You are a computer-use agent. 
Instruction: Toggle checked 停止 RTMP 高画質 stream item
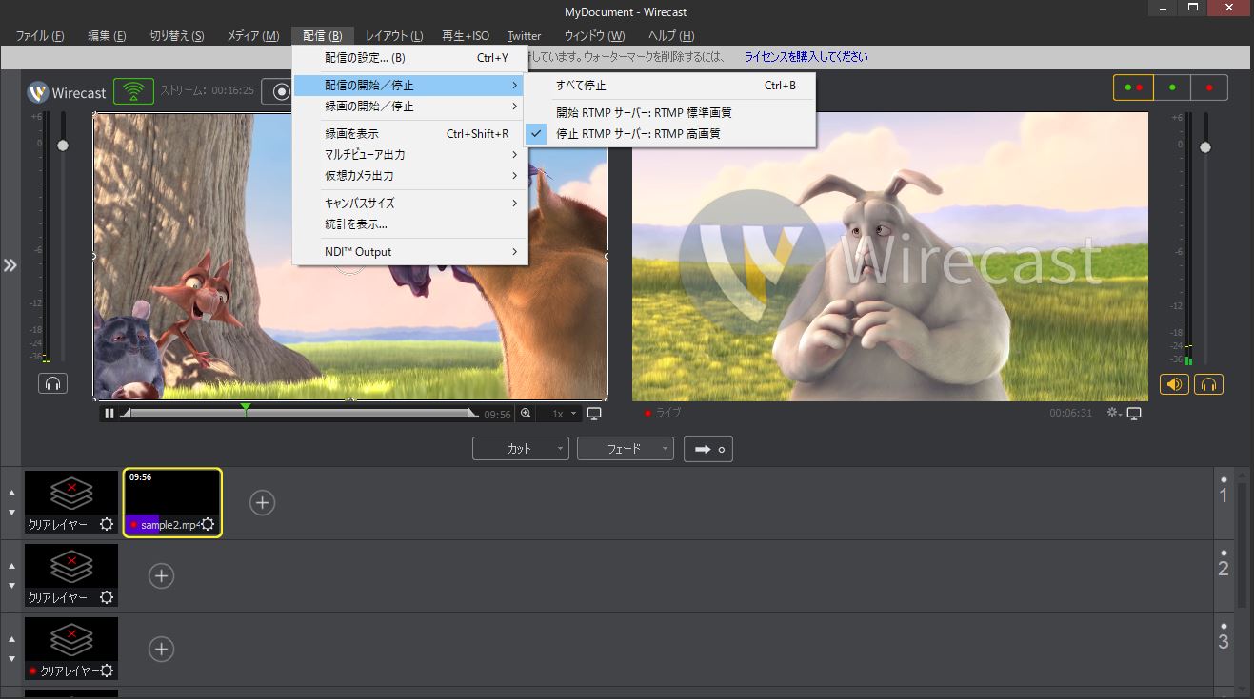[x=671, y=134]
